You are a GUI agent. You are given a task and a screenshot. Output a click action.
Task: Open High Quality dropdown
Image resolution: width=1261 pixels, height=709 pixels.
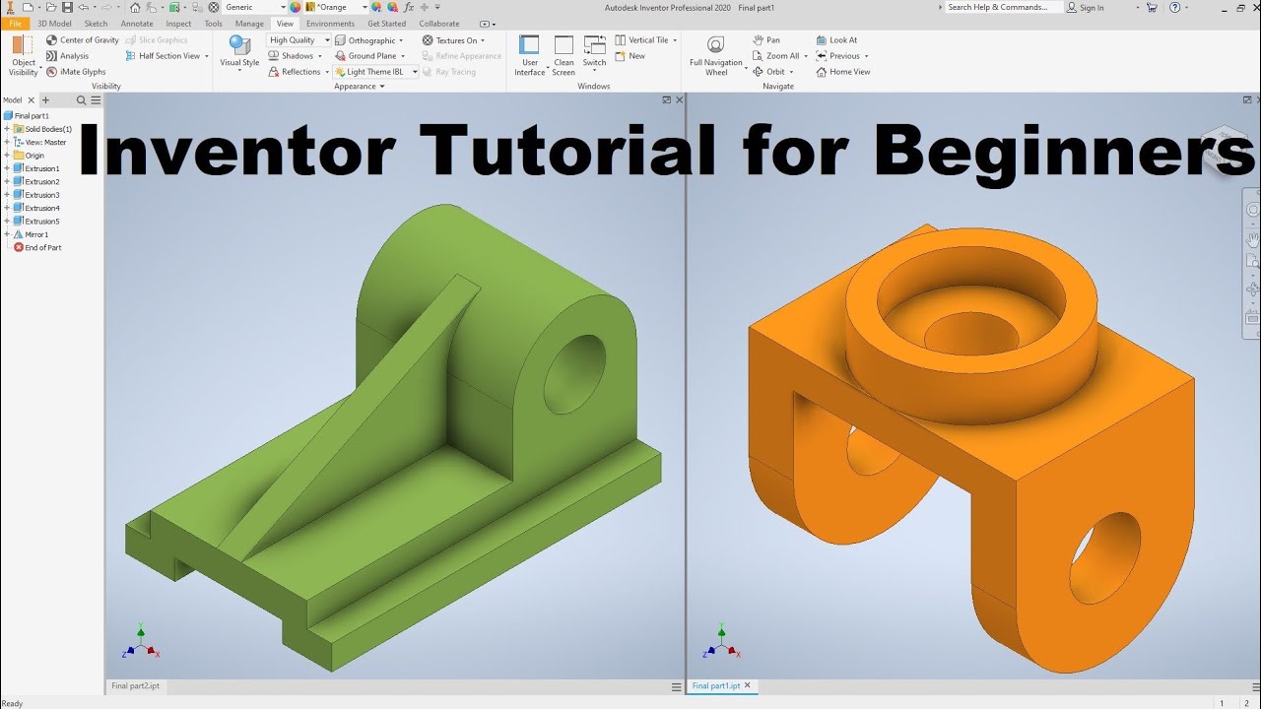pos(299,40)
